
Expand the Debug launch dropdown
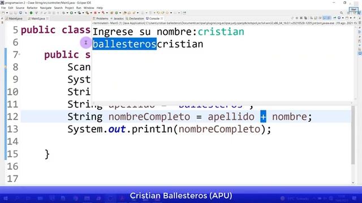pyautogui.click(x=67, y=13)
